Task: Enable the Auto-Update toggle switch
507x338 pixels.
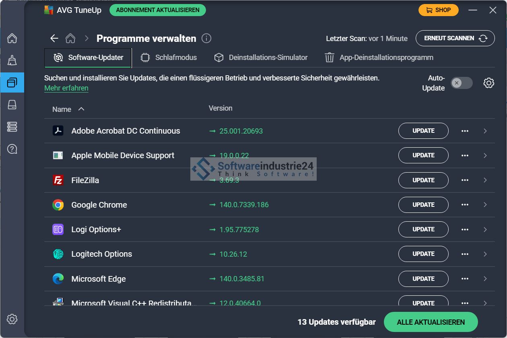Action: point(461,83)
